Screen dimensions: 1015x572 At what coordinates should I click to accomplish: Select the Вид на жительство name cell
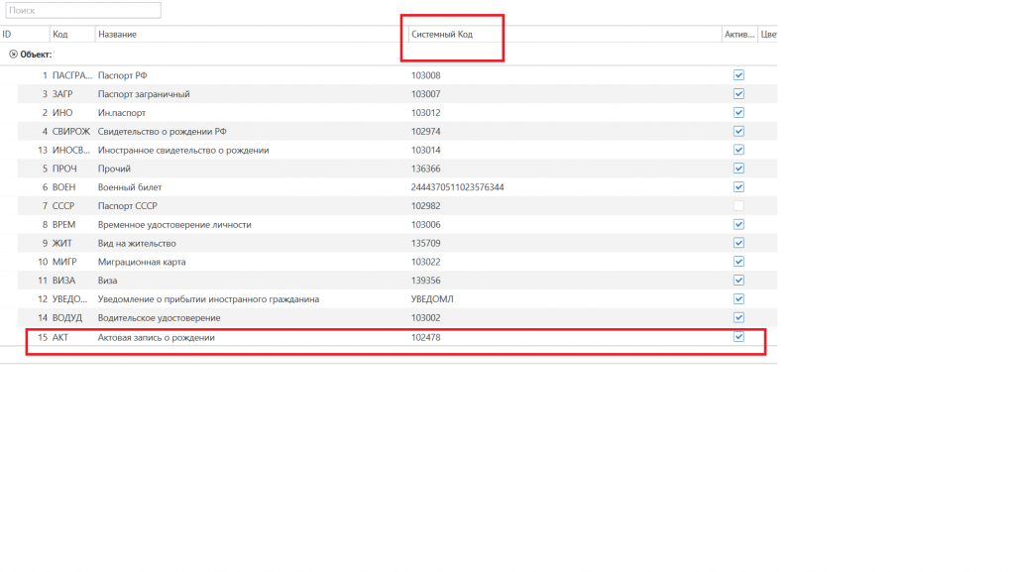click(137, 244)
